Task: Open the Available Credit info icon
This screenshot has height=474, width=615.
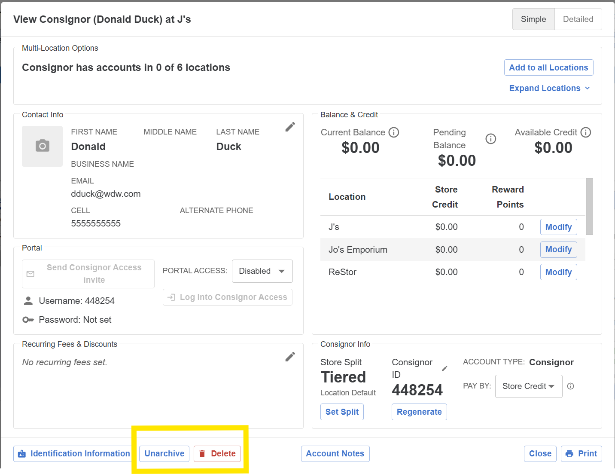Action: pyautogui.click(x=586, y=132)
